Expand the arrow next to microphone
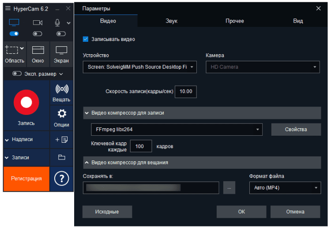This screenshot has width=331, height=230. coord(68,23)
